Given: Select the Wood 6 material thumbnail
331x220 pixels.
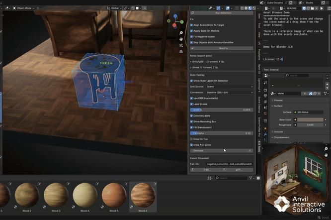Looking at the screenshot, I should [143, 197].
